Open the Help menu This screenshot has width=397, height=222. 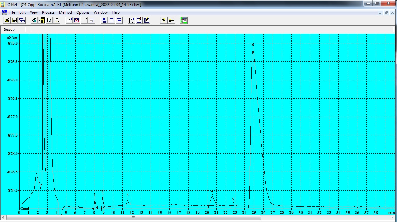pos(116,12)
